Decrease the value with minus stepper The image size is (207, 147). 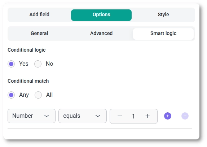click(120, 116)
